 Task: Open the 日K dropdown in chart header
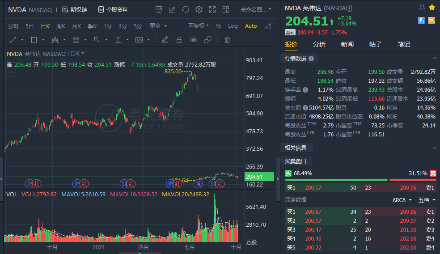pyautogui.click(x=77, y=54)
